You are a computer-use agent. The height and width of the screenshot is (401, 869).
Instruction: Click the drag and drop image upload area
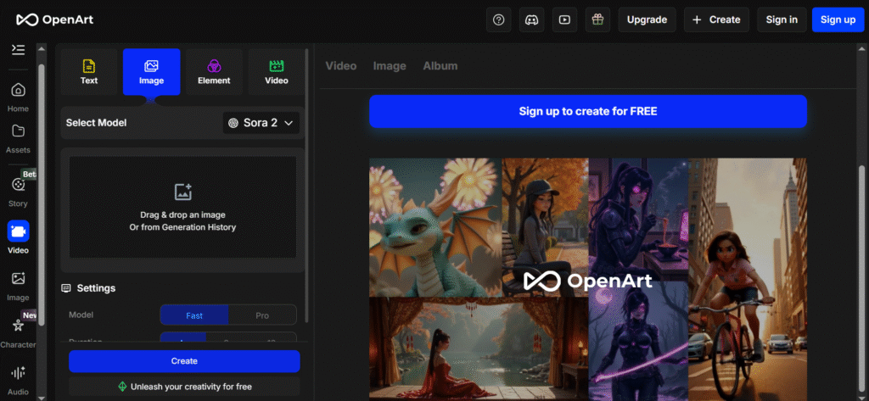pyautogui.click(x=182, y=207)
